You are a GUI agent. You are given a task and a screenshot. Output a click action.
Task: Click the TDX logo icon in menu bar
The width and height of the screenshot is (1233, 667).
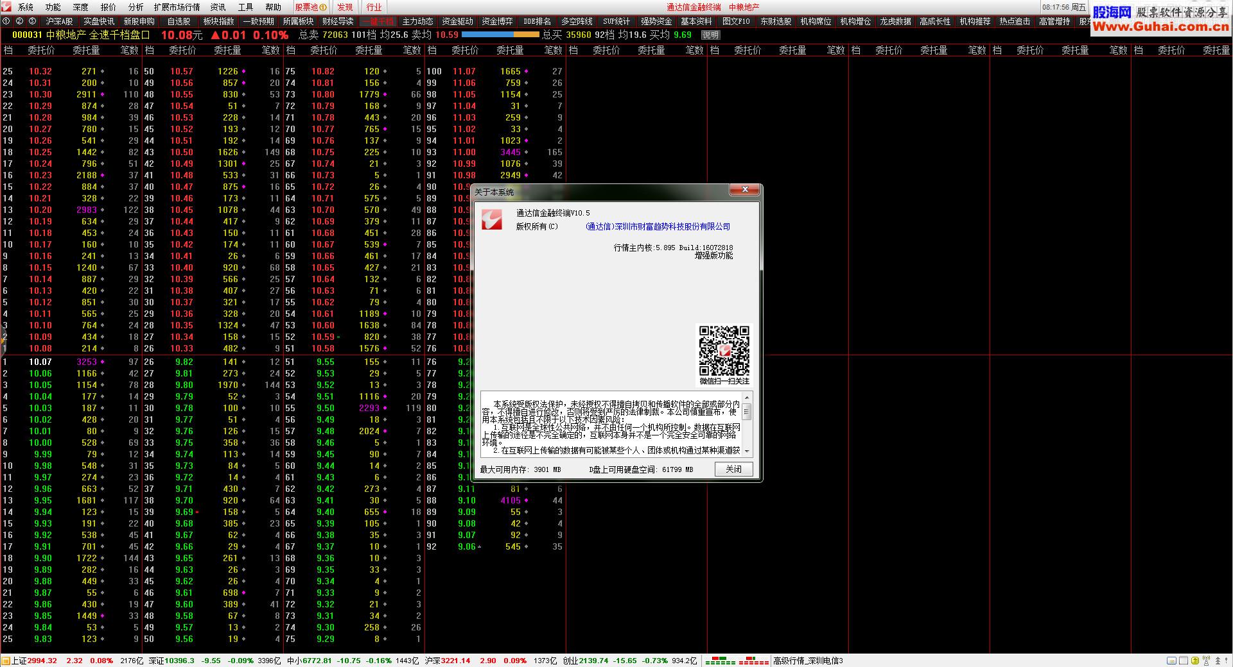click(x=6, y=7)
